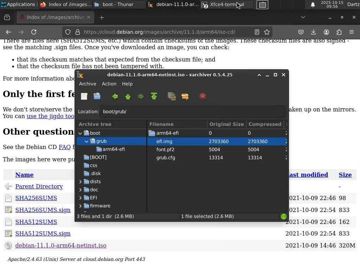Click the New archive icon in xarchiver

(84, 96)
